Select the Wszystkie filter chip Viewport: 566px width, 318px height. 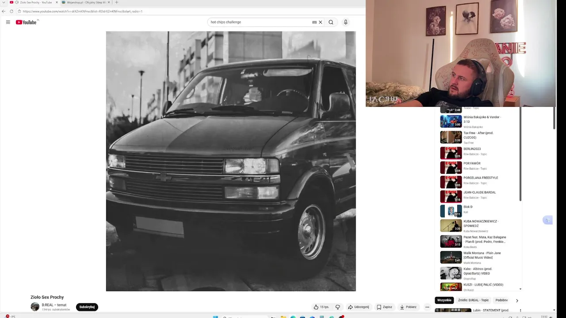[444, 300]
